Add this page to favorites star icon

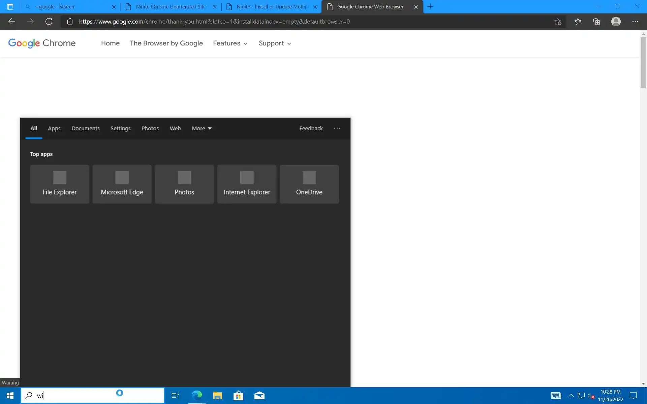(558, 22)
